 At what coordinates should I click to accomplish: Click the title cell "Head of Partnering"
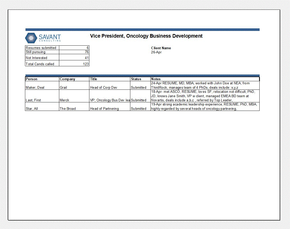110,107
